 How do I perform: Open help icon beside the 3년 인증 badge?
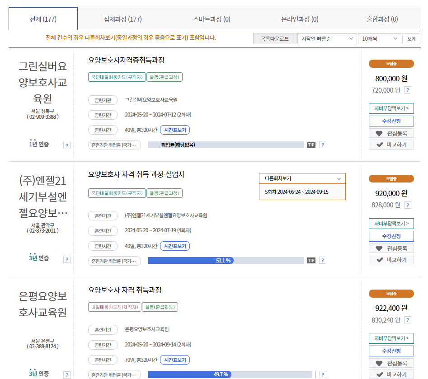[x=67, y=259]
